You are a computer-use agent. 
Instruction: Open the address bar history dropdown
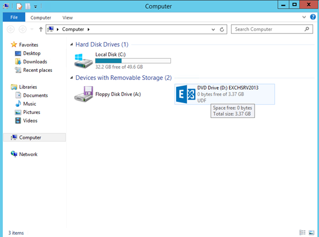(213, 29)
